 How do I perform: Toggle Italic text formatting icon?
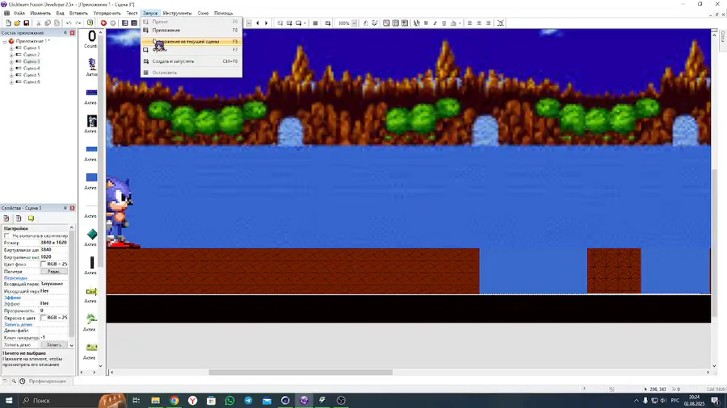pos(435,23)
